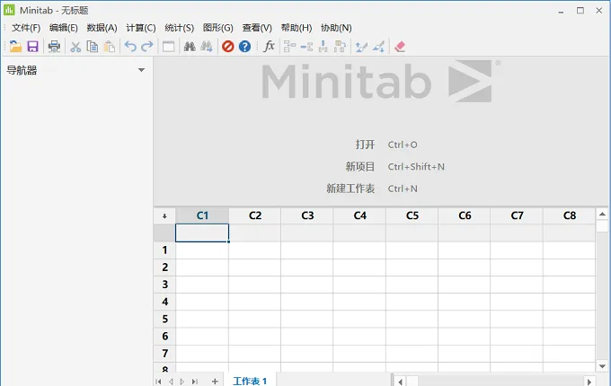Click the red Cancel icon

228,47
